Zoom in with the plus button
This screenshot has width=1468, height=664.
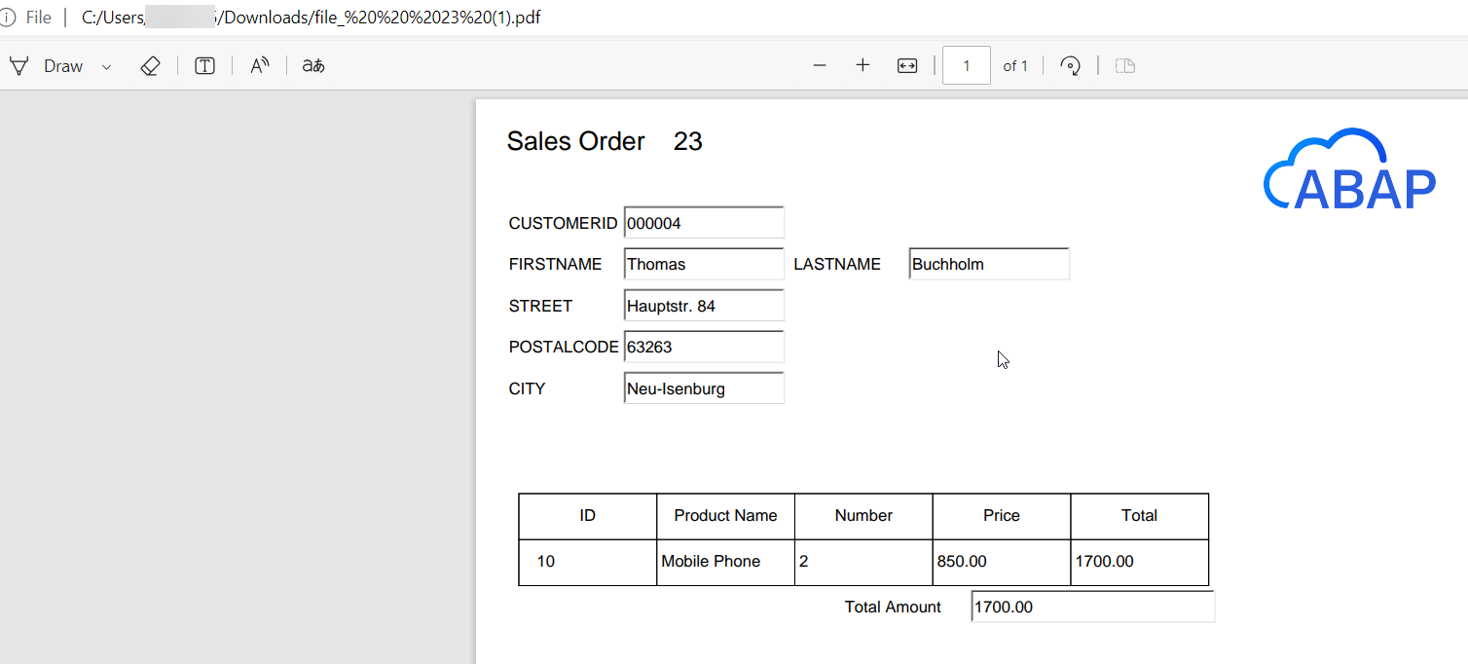pos(862,66)
